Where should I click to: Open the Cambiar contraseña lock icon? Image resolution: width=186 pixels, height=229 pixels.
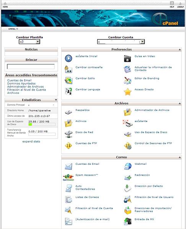pos(69,69)
